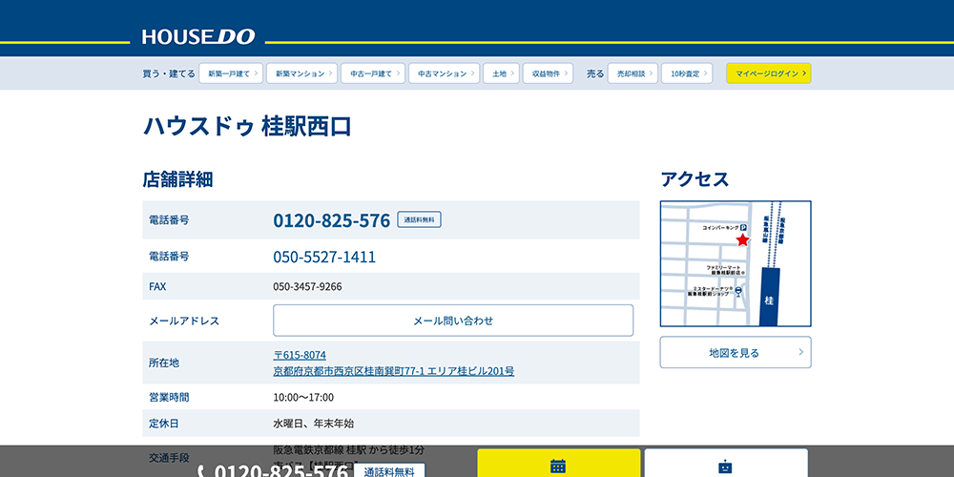
Task: Open the 新築マンション menu link
Action: point(301,73)
